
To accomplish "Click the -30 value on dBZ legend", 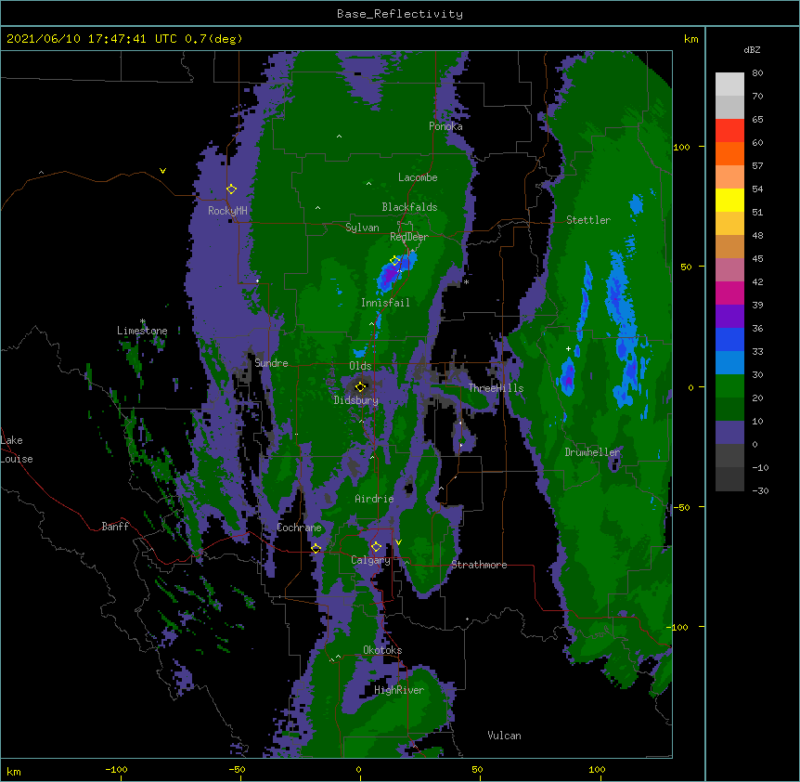I will 760,491.
